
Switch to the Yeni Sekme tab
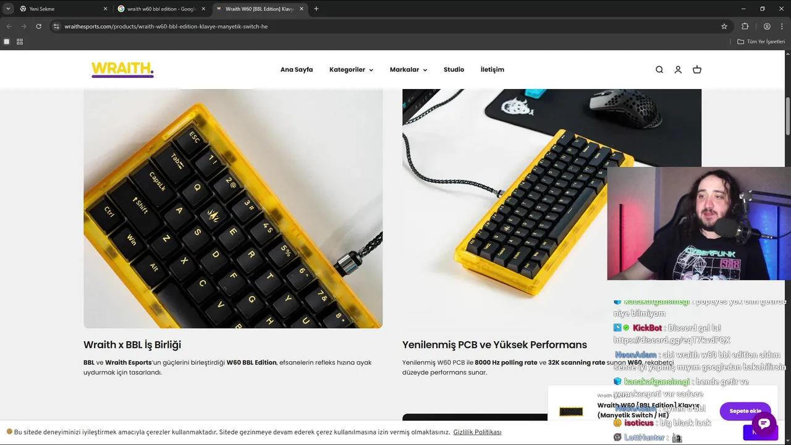click(63, 9)
